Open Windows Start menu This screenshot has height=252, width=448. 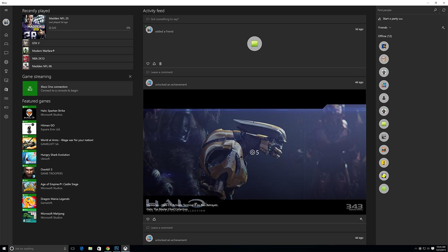click(4, 248)
